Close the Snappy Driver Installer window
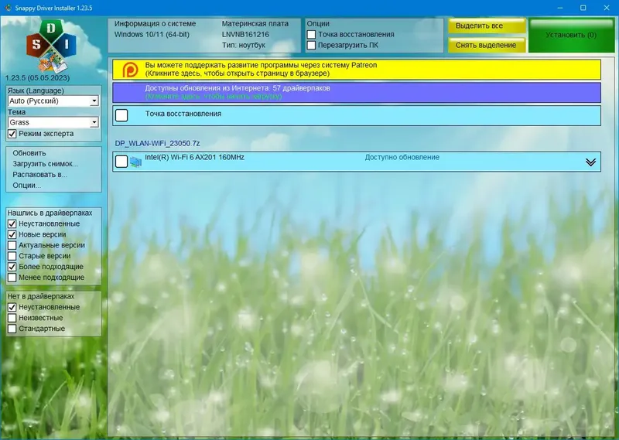The width and height of the screenshot is (619, 440). pyautogui.click(x=607, y=8)
